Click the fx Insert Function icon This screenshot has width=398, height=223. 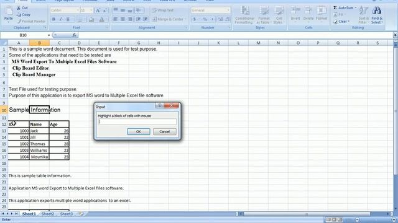pyautogui.click(x=74, y=35)
